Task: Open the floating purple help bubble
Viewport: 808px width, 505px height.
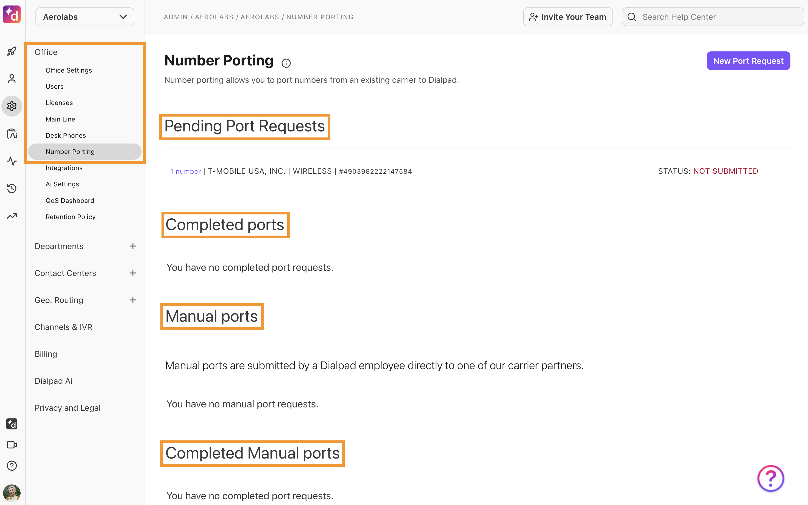Action: (771, 478)
